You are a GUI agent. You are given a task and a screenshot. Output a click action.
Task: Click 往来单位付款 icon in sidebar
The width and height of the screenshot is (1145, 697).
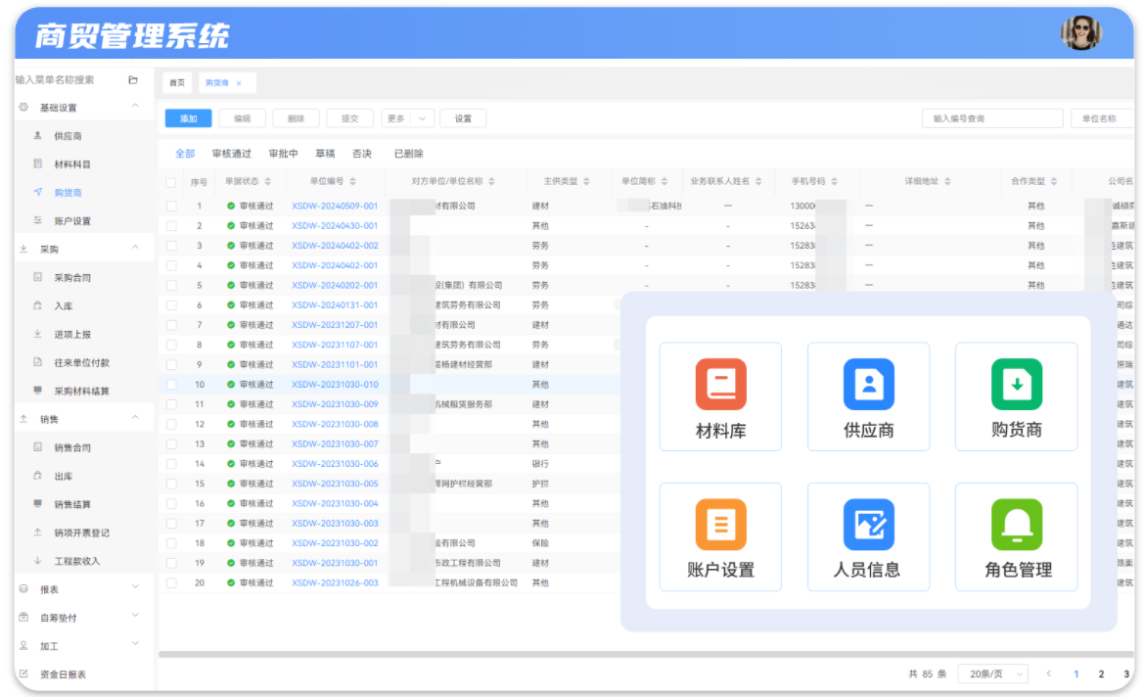pos(38,362)
